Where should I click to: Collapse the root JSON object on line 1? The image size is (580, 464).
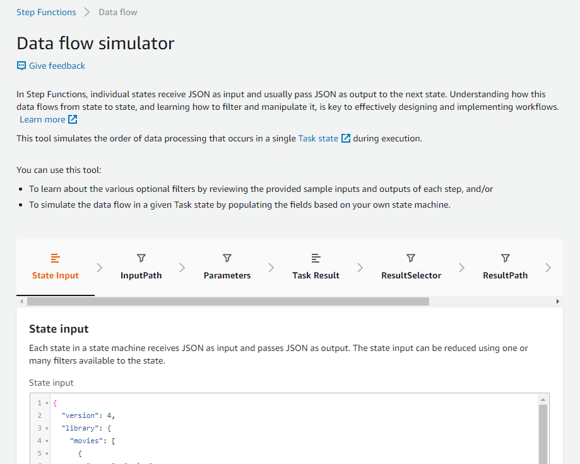(45, 402)
